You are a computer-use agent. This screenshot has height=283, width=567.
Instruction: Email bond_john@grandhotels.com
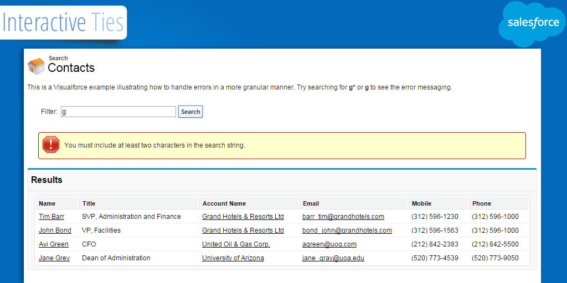347,230
